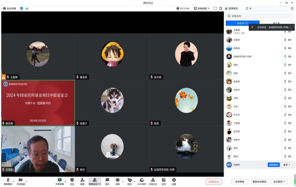Open the Security (安全) shield icon
The width and height of the screenshot is (296, 187).
(x=72, y=180)
